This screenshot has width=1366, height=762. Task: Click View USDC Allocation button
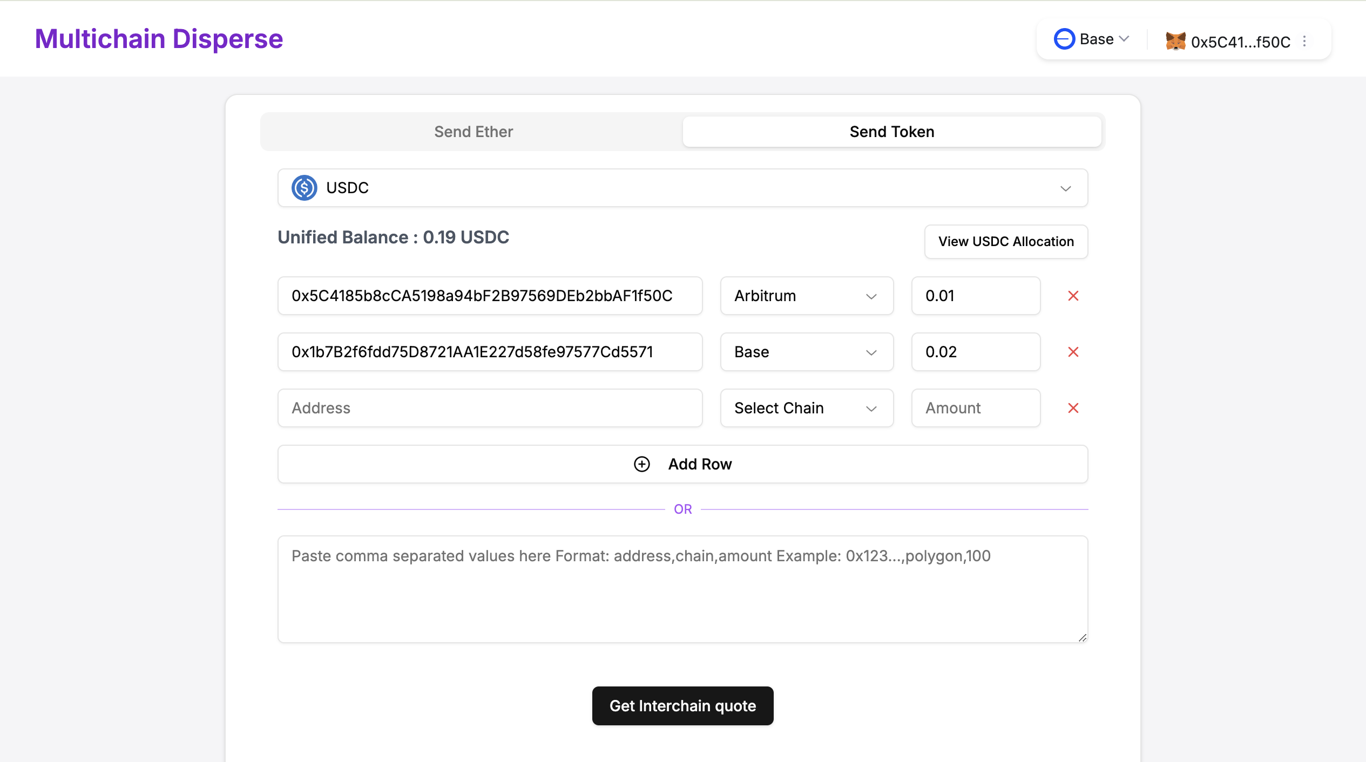tap(1005, 242)
